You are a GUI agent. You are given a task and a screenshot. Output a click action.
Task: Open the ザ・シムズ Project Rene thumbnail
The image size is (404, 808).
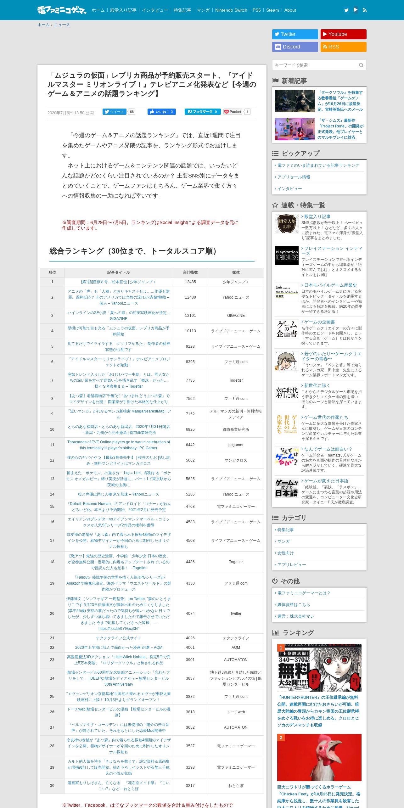[295, 129]
